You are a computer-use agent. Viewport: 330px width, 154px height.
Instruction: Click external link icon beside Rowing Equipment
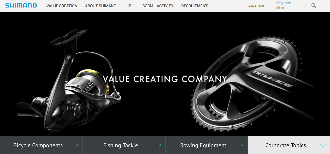point(241,146)
